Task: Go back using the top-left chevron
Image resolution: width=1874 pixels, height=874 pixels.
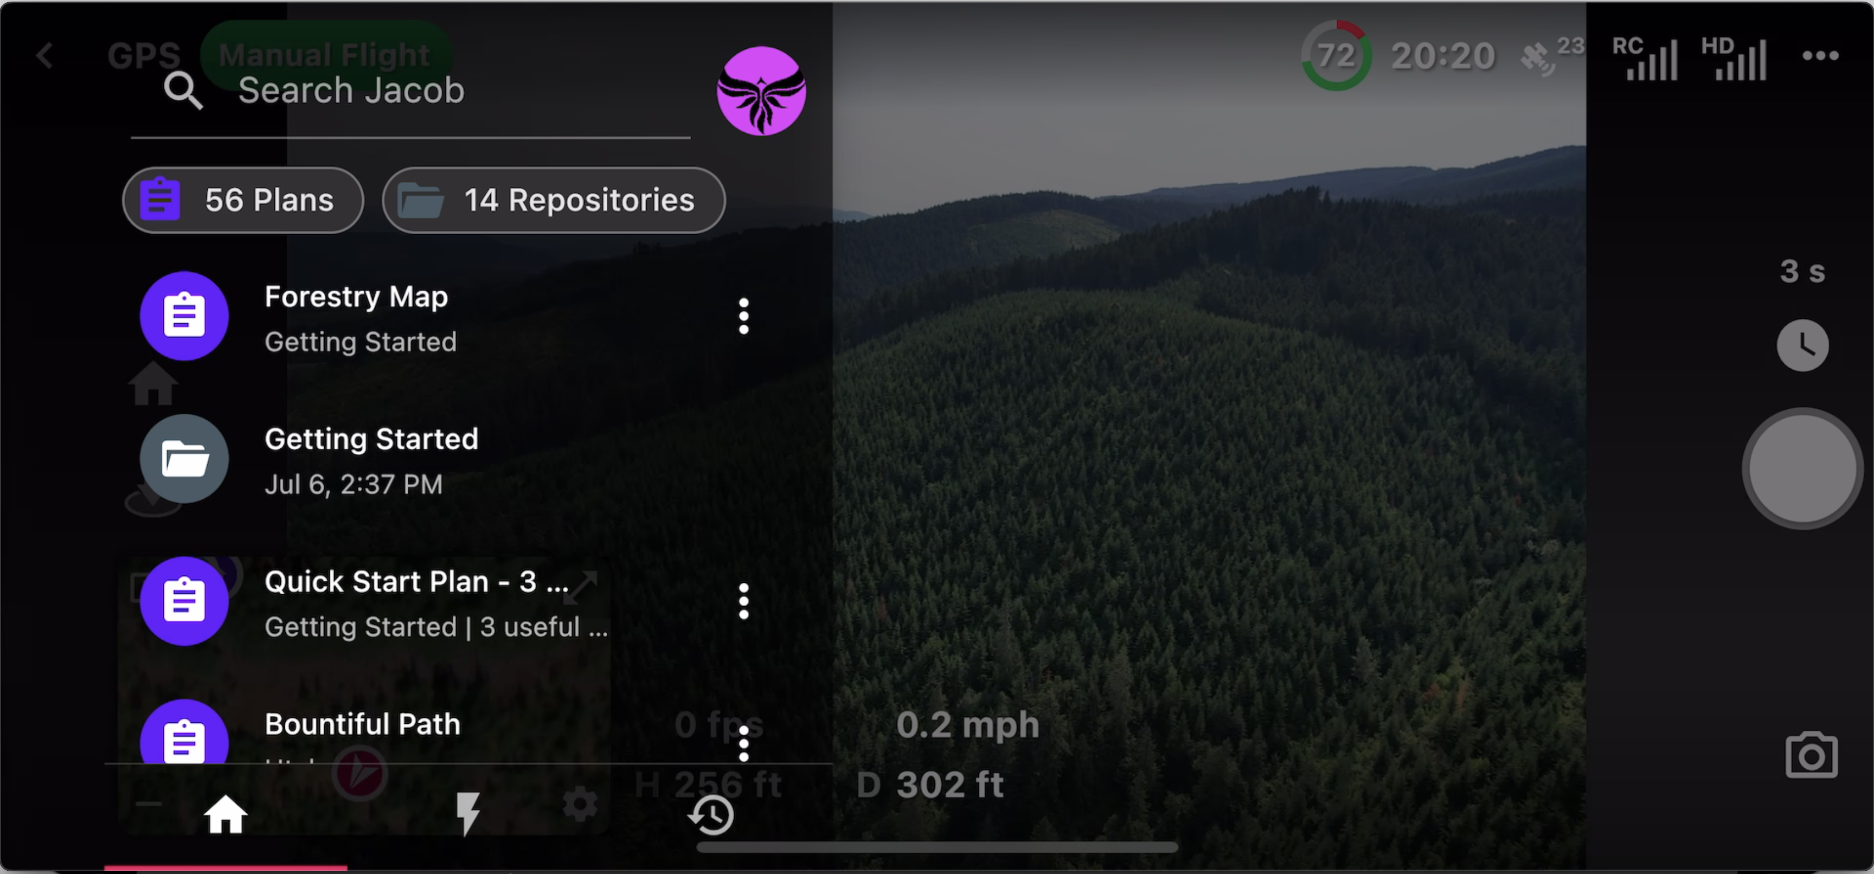Action: click(x=45, y=55)
